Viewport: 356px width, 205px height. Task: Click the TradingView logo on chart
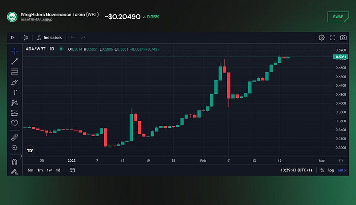click(x=30, y=150)
